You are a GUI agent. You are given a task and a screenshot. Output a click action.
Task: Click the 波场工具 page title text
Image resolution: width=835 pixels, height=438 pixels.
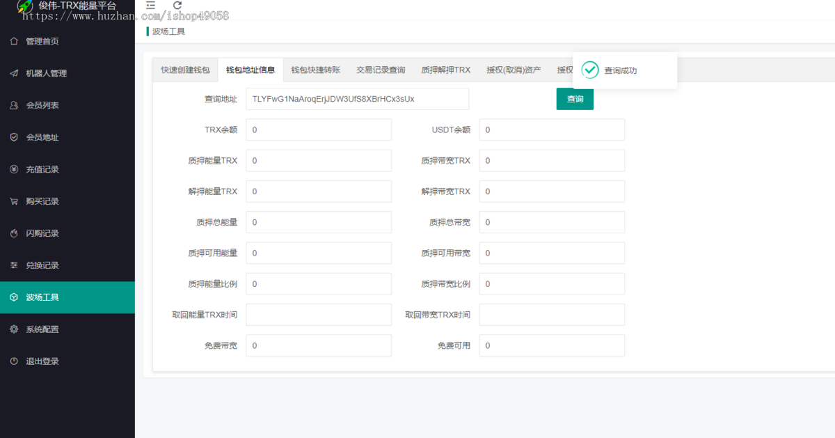click(x=168, y=31)
